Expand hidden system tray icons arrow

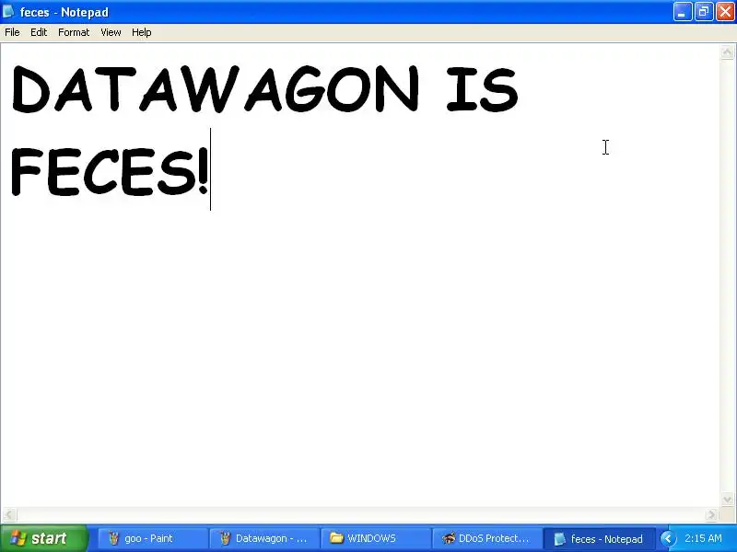click(667, 538)
